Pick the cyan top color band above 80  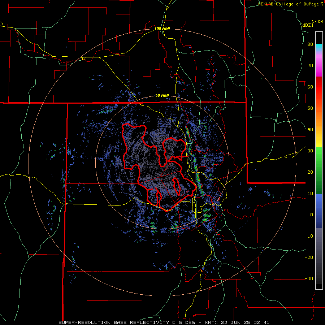tap(319, 47)
